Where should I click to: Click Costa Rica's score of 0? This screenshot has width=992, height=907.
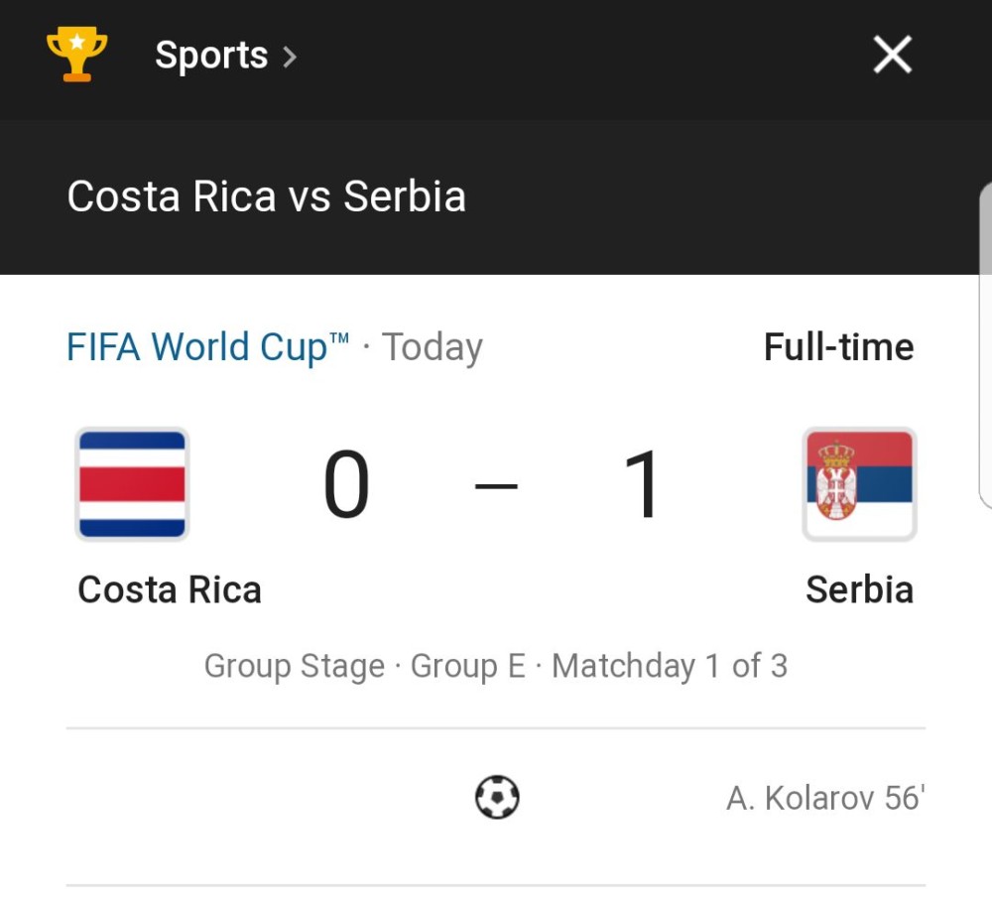[346, 484]
